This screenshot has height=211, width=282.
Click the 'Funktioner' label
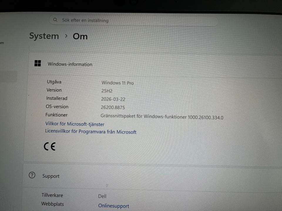56,115
